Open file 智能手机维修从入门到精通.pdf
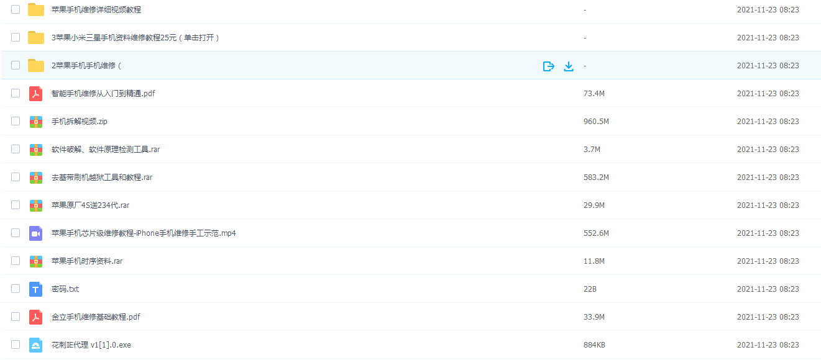The image size is (821, 360). (x=103, y=94)
